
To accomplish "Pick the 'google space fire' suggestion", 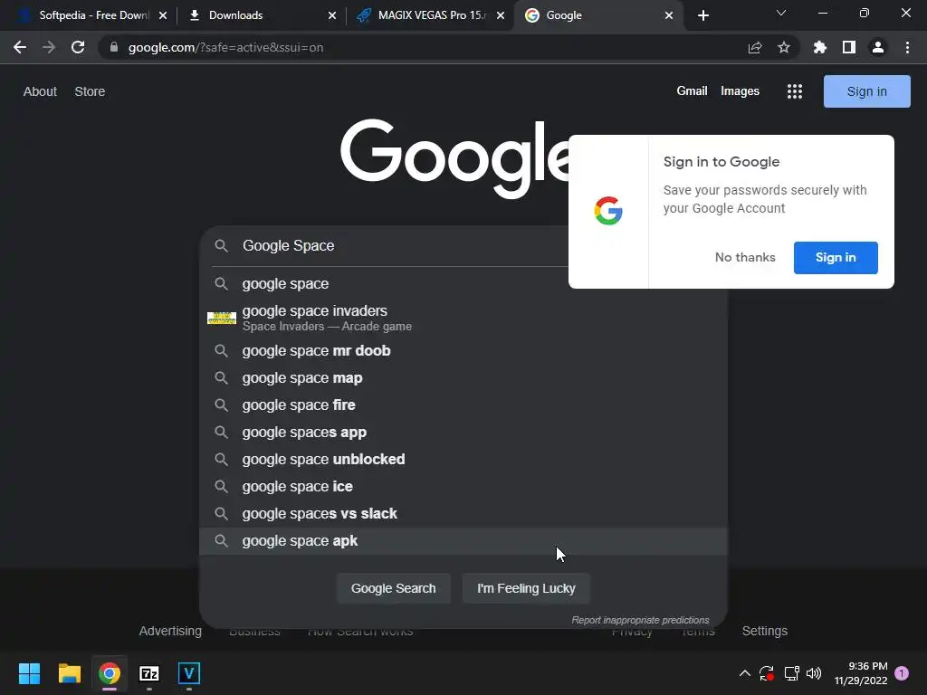I will pos(463,405).
